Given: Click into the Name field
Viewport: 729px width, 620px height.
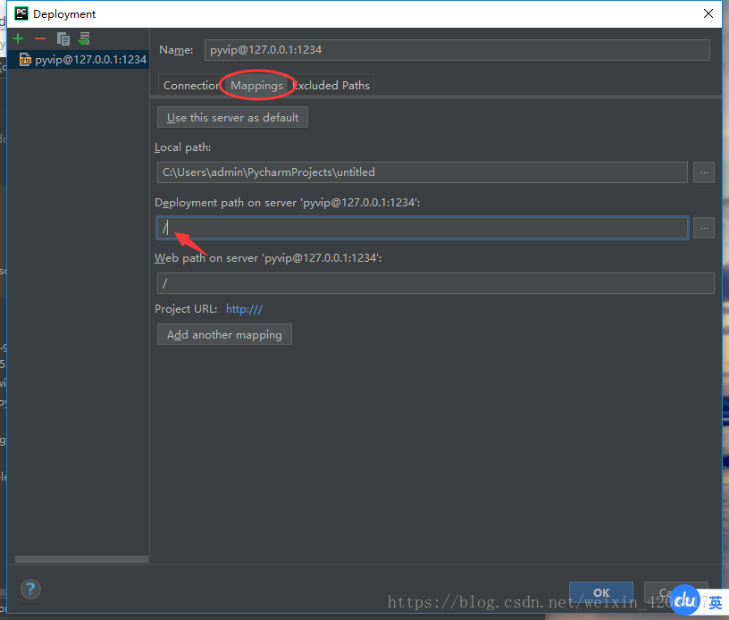Looking at the screenshot, I should (x=457, y=50).
